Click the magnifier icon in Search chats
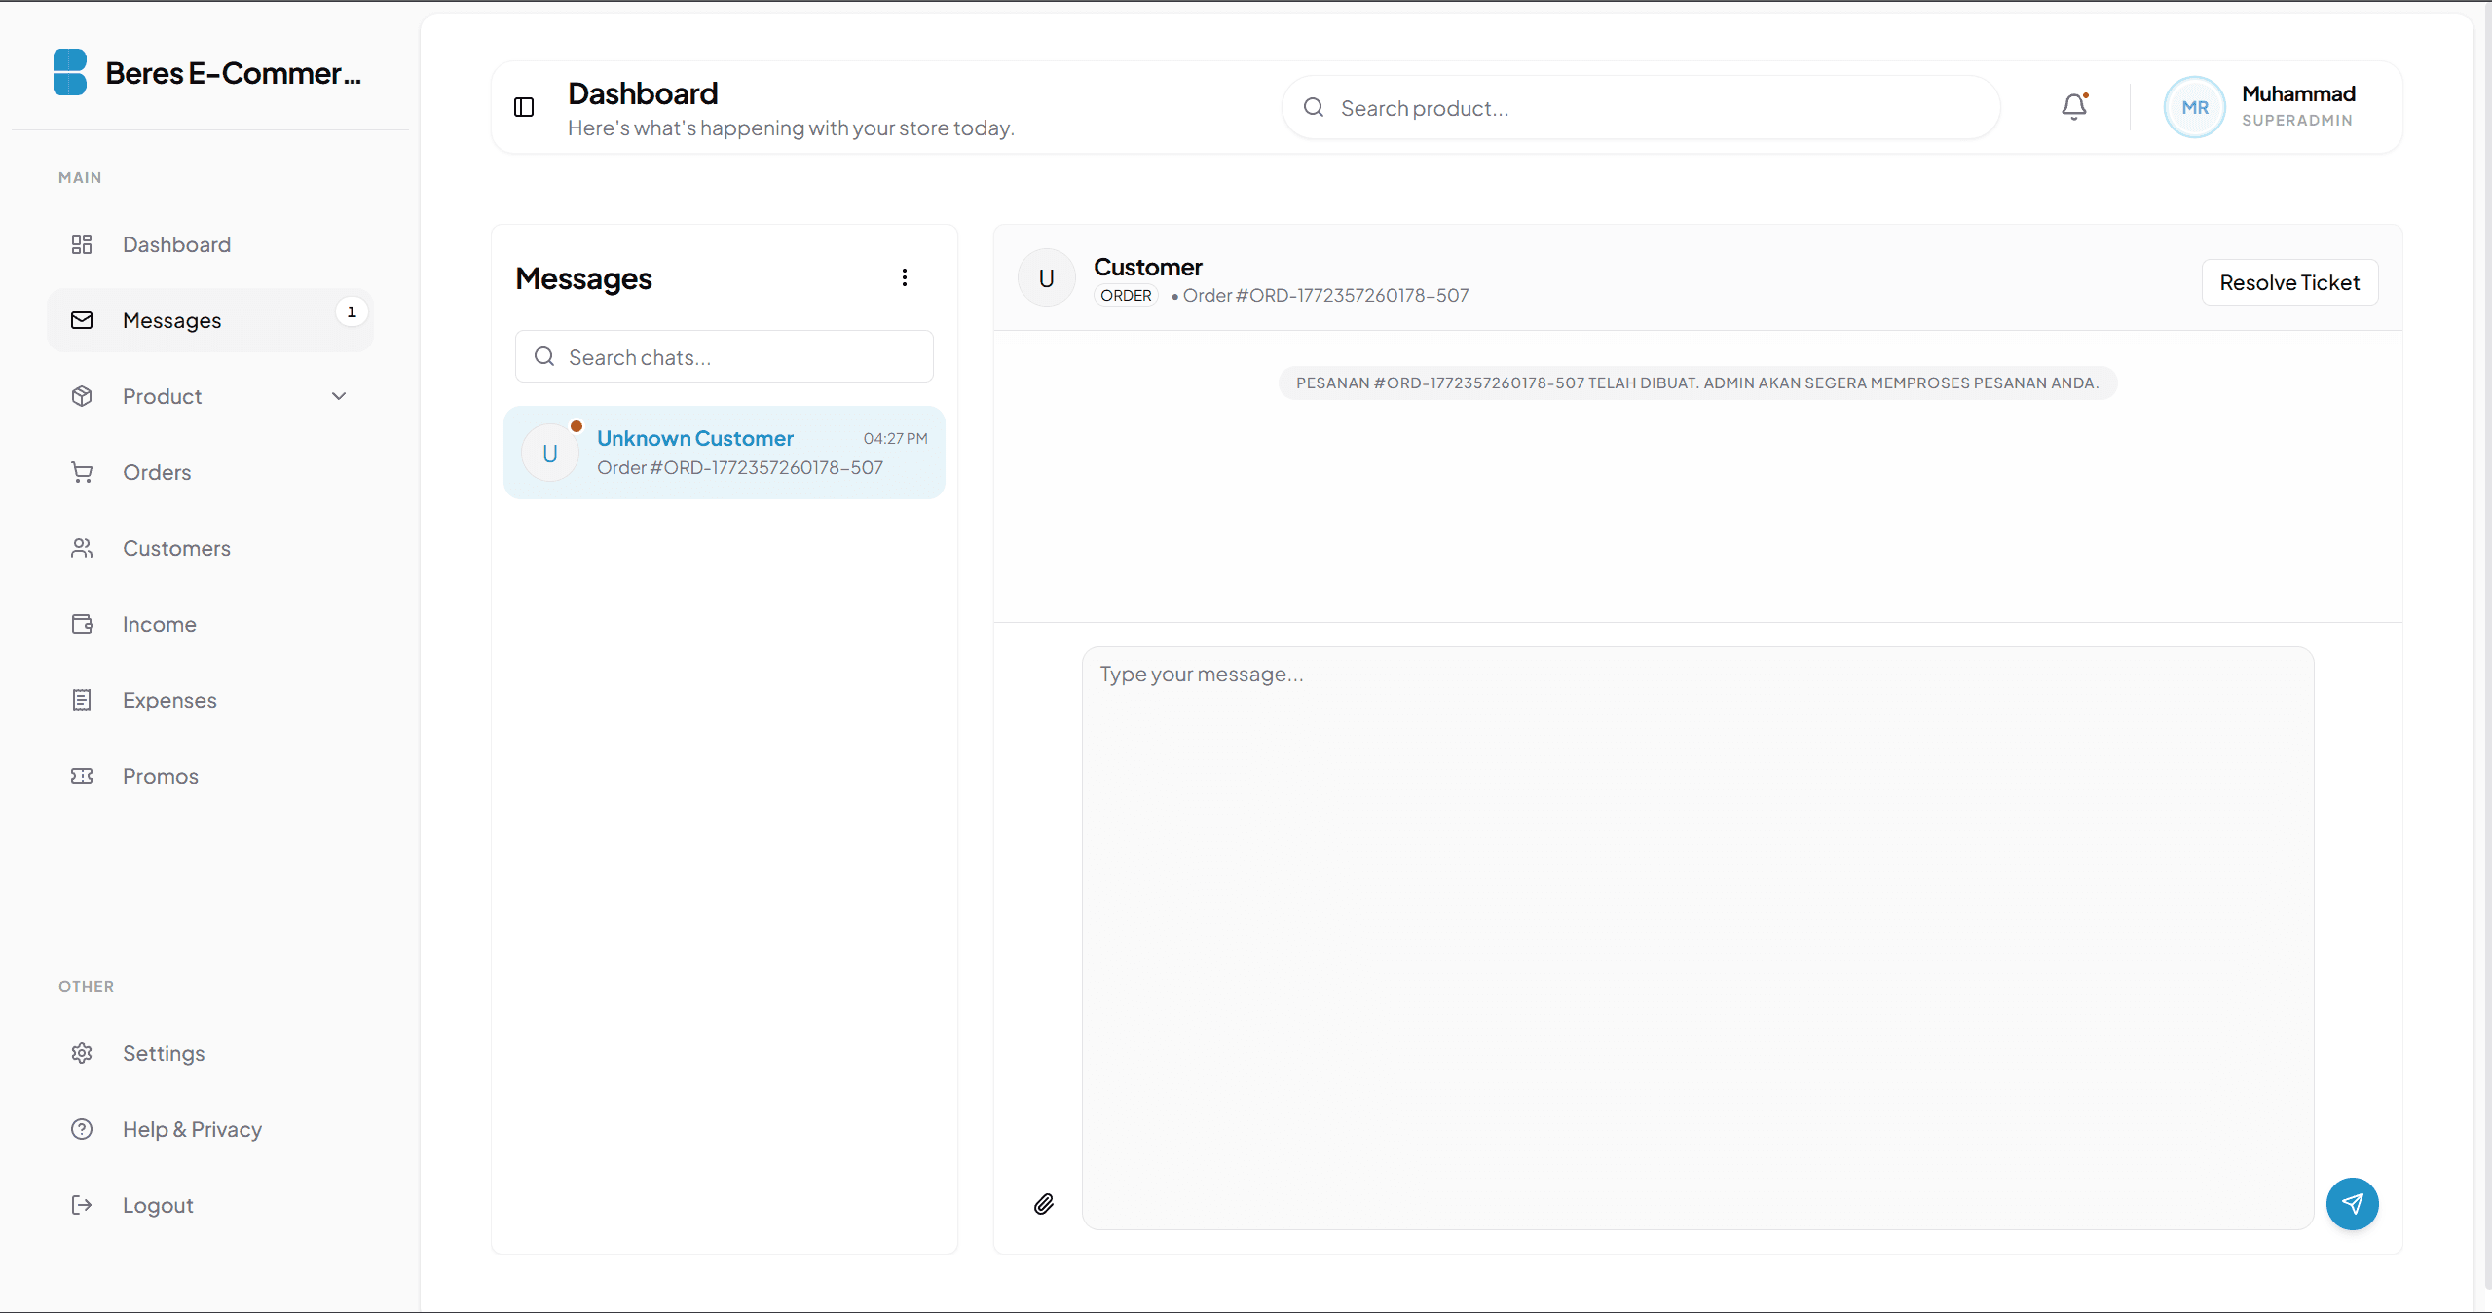 point(544,356)
